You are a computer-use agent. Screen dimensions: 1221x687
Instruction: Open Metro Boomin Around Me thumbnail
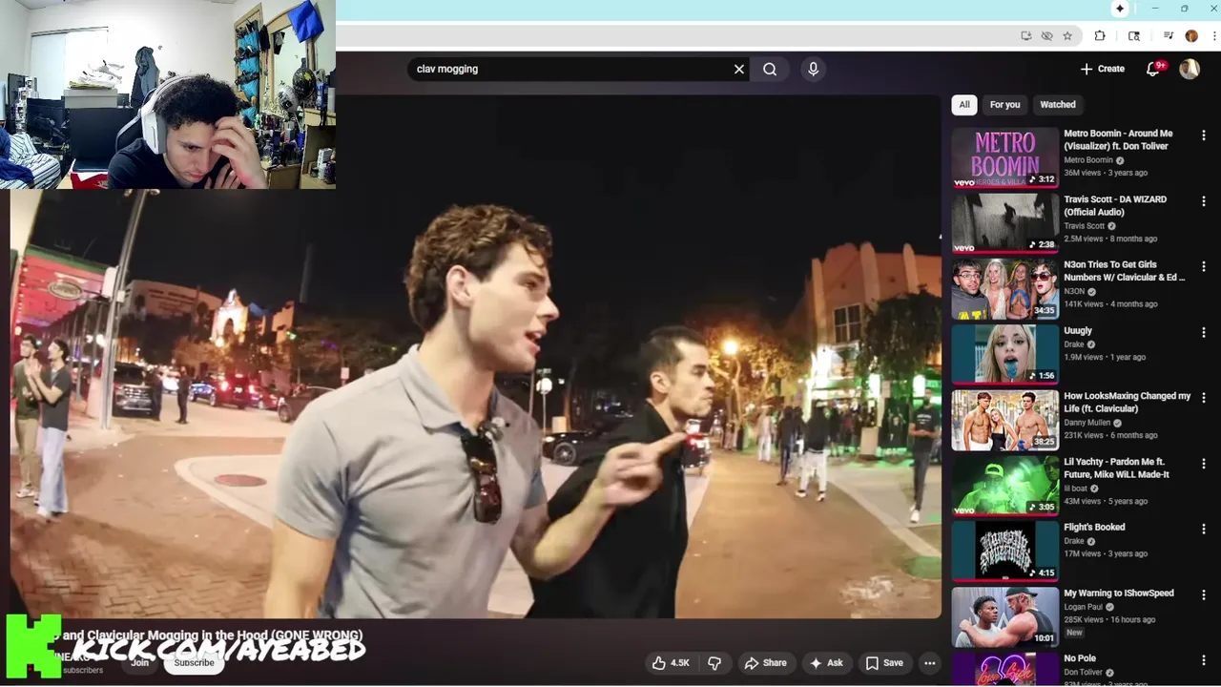1005,157
